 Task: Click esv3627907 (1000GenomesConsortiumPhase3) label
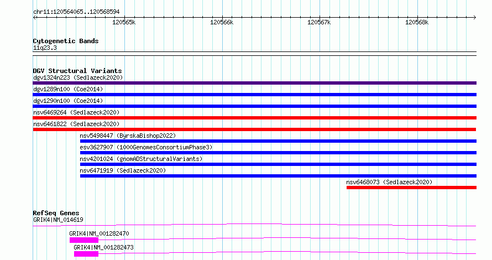[146, 147]
